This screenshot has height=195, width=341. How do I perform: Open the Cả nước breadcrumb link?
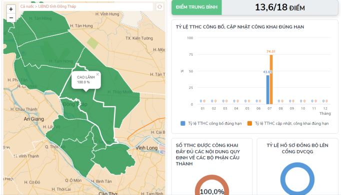tap(27, 6)
